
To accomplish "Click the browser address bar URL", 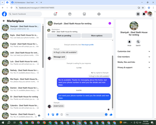I will tap(37, 8).
